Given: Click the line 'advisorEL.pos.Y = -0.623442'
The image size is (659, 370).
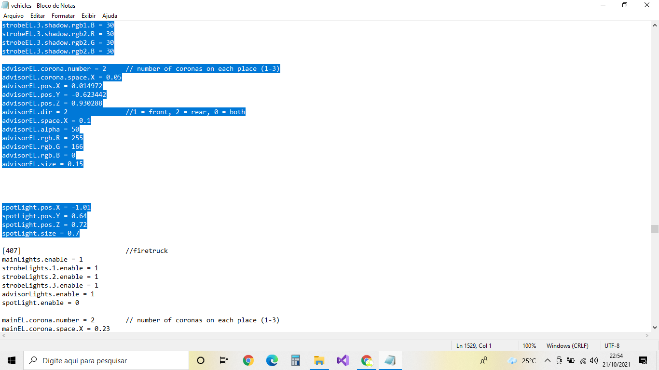Looking at the screenshot, I should pos(54,94).
